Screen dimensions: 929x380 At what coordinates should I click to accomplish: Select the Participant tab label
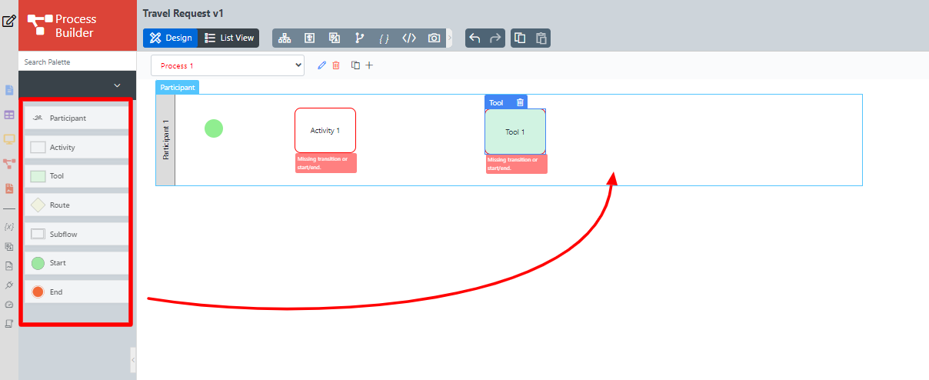click(178, 87)
